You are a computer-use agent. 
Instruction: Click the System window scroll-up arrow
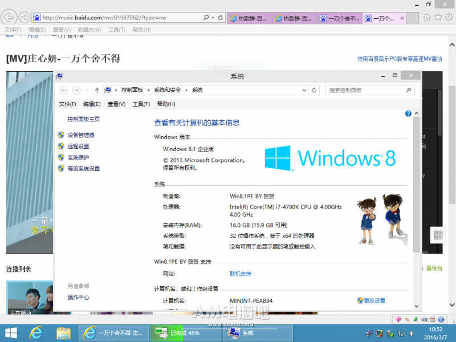(417, 113)
